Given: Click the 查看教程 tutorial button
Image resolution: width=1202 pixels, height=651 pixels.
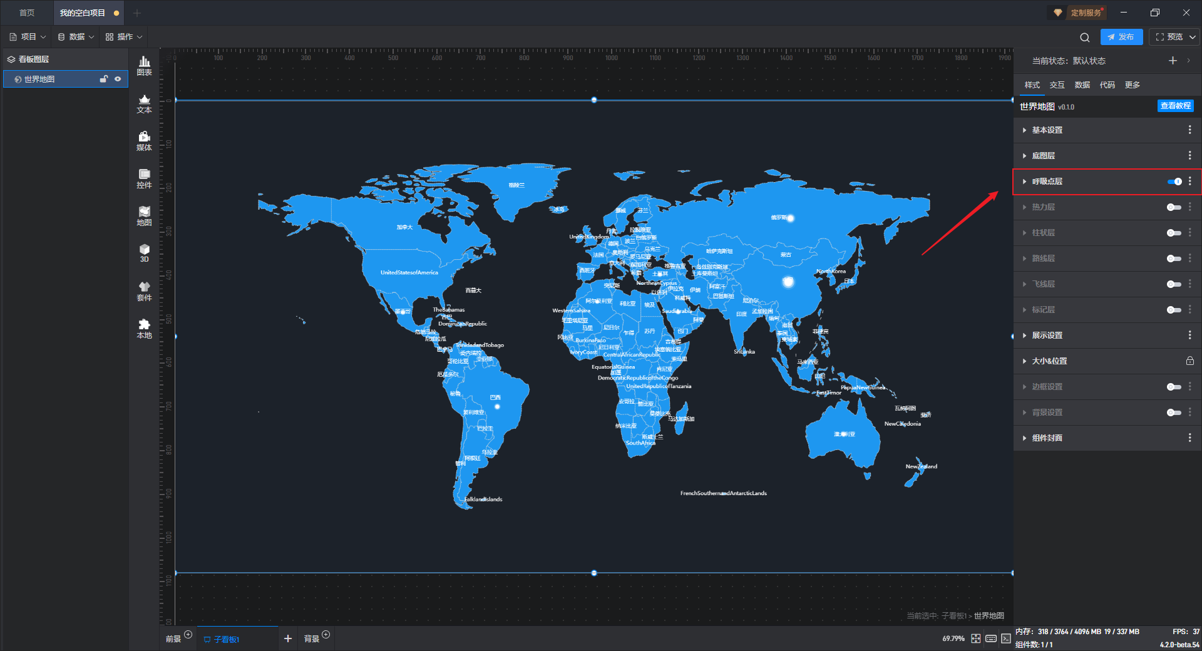Looking at the screenshot, I should point(1175,106).
